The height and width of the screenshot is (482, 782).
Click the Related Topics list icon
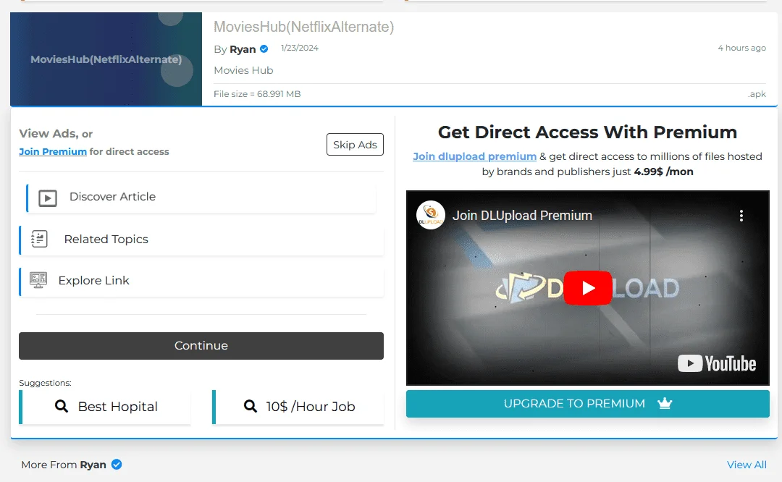[39, 240]
